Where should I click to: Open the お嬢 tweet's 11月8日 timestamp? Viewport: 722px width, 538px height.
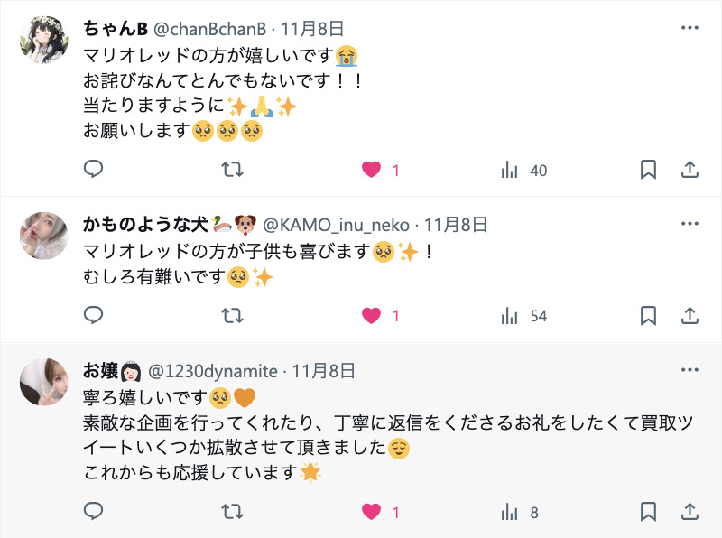pos(323,371)
